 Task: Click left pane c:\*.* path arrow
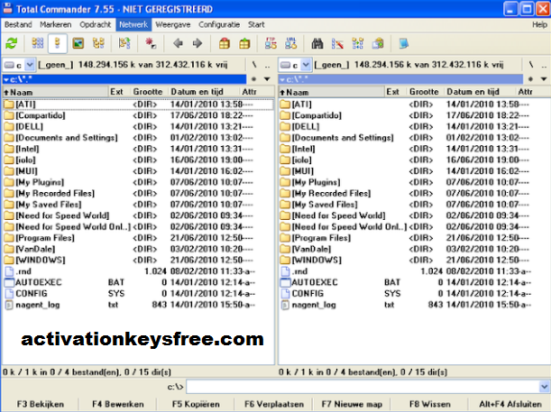point(6,79)
